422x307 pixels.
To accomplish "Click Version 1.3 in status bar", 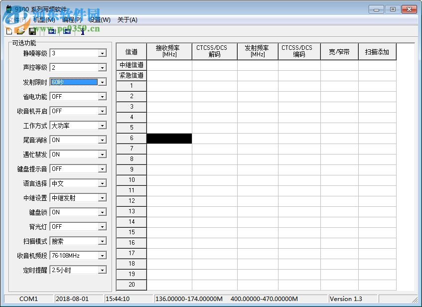I will (346, 299).
